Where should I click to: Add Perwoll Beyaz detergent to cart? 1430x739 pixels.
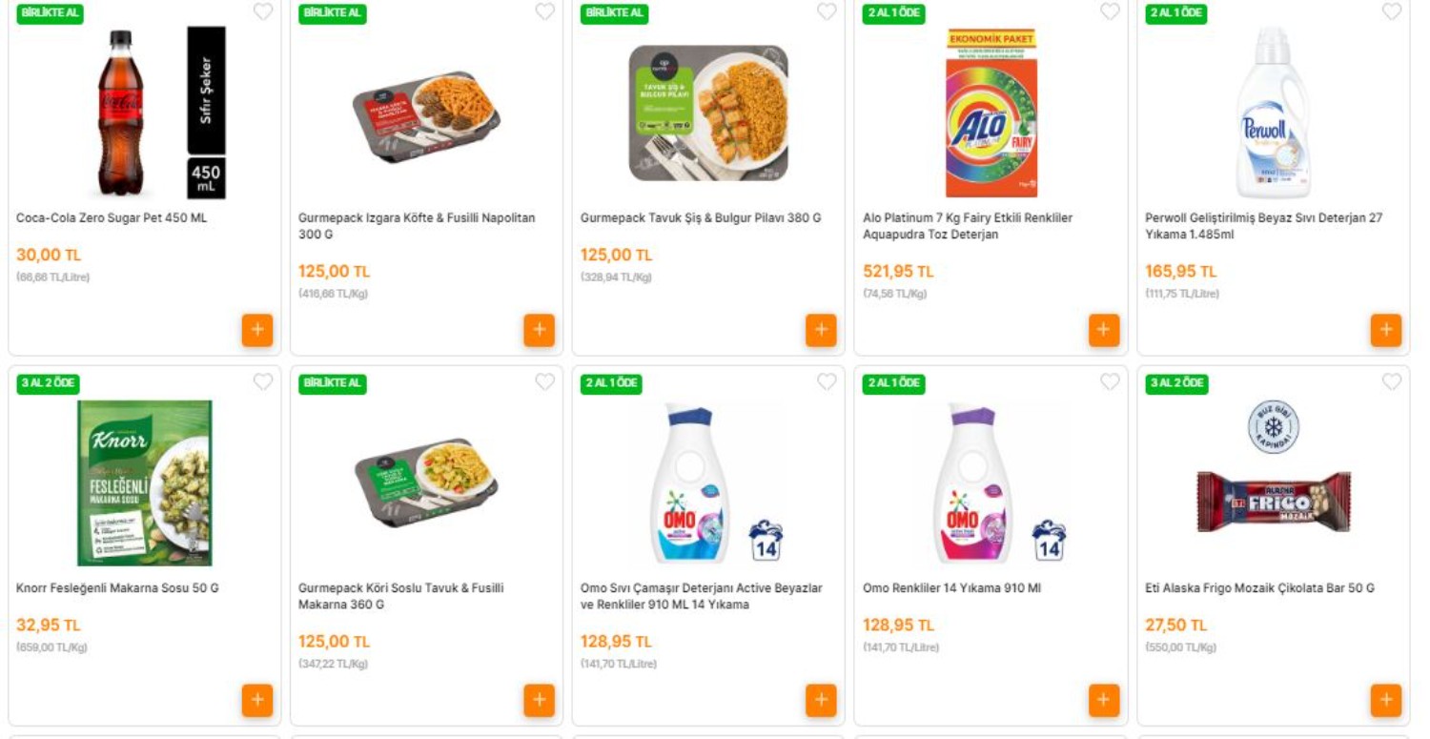tap(1385, 330)
